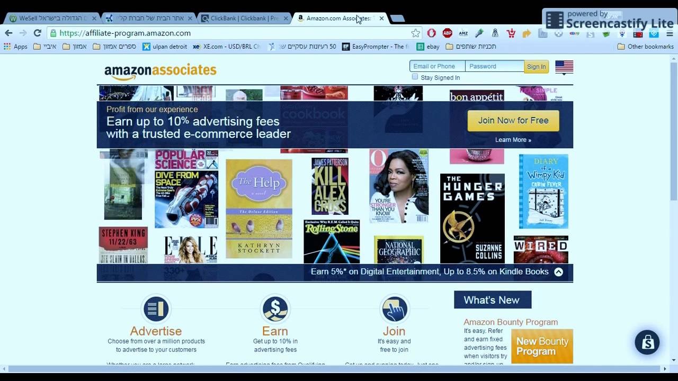The image size is (678, 381).
Task: Click the green flashlight extension icon
Action: pos(479,33)
